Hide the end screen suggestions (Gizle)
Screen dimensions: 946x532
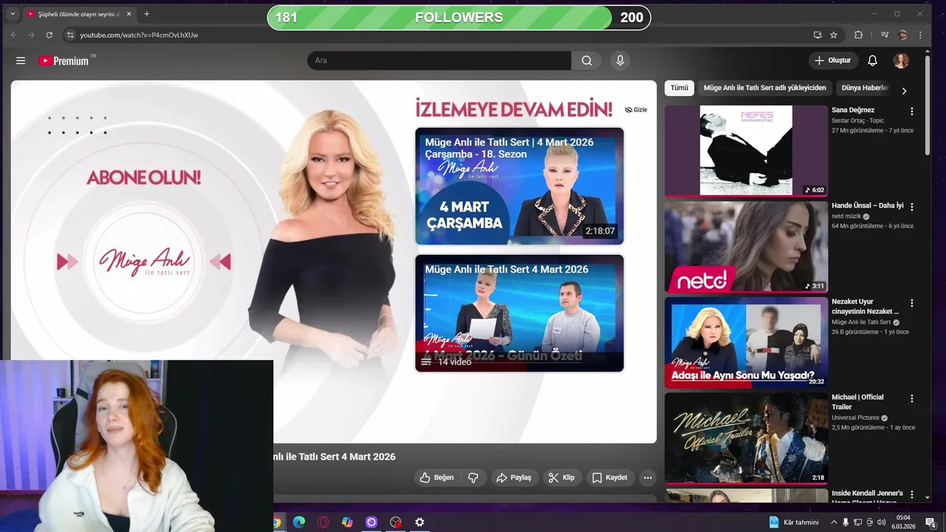click(636, 109)
